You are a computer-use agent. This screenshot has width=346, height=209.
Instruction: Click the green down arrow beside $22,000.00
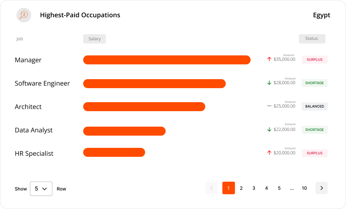(x=269, y=130)
